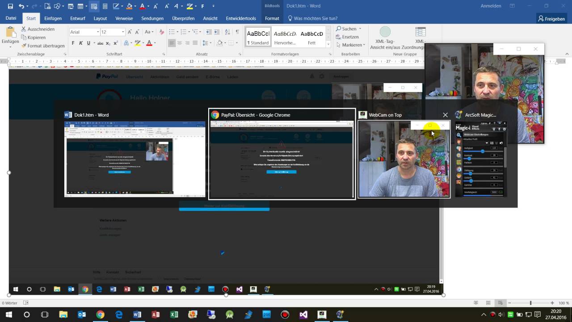Switch to read mode view in status bar
Screen dimensions: 572x322
coord(476,303)
